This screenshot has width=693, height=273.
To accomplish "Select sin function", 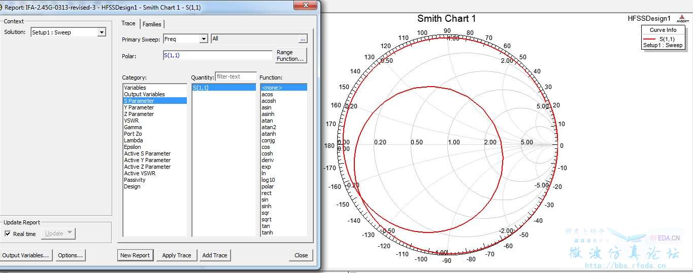I will [x=284, y=200].
